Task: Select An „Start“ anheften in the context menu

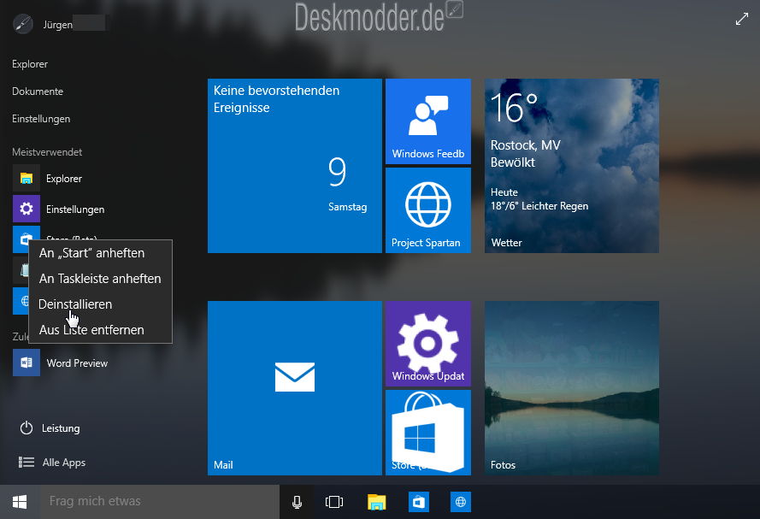Action: tap(100, 253)
